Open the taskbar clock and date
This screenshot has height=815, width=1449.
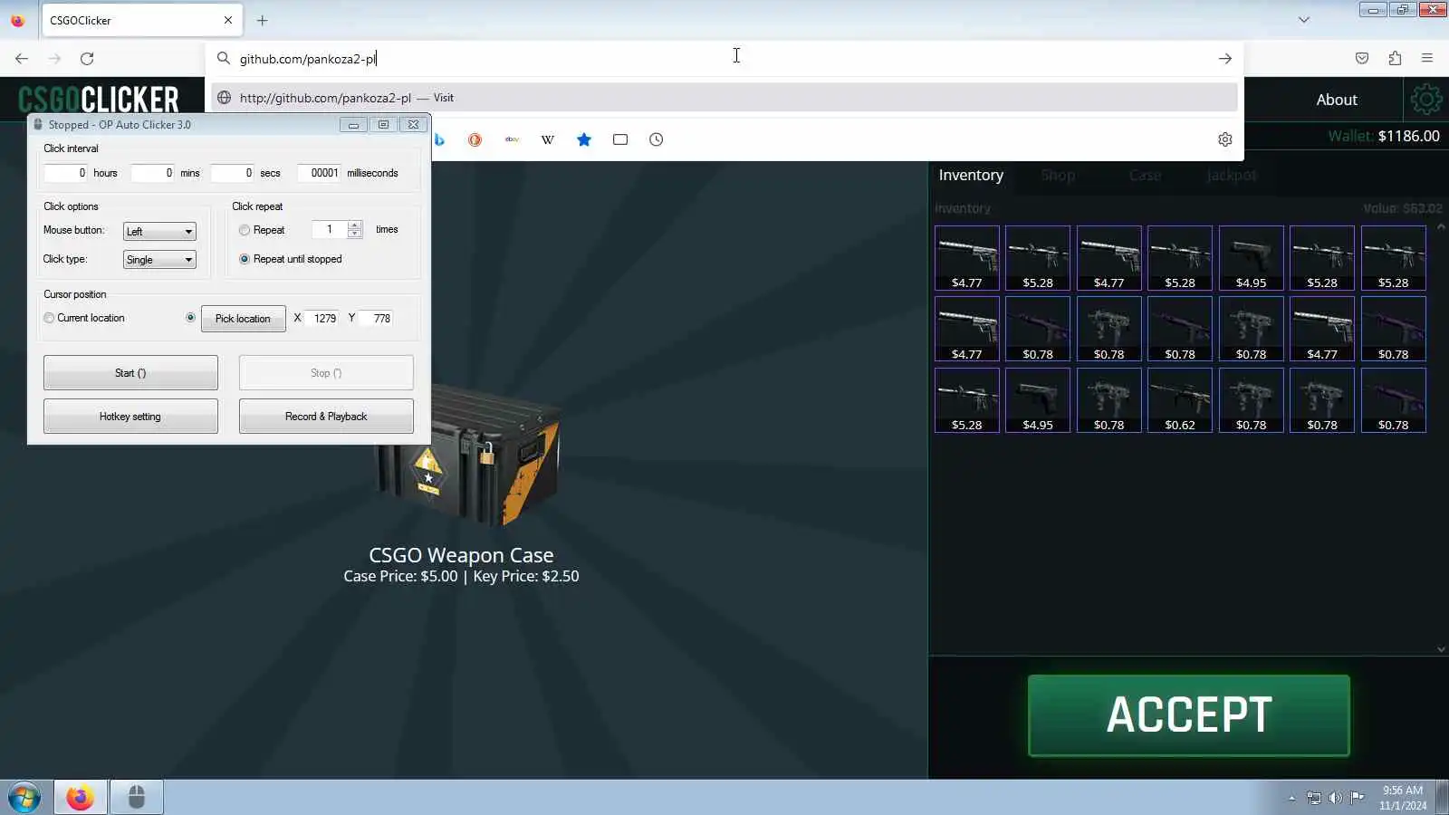[x=1403, y=798]
